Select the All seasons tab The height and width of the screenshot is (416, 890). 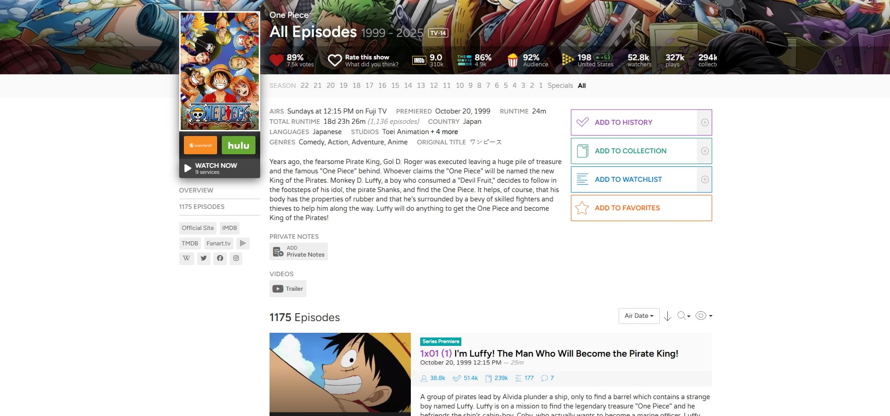[582, 86]
